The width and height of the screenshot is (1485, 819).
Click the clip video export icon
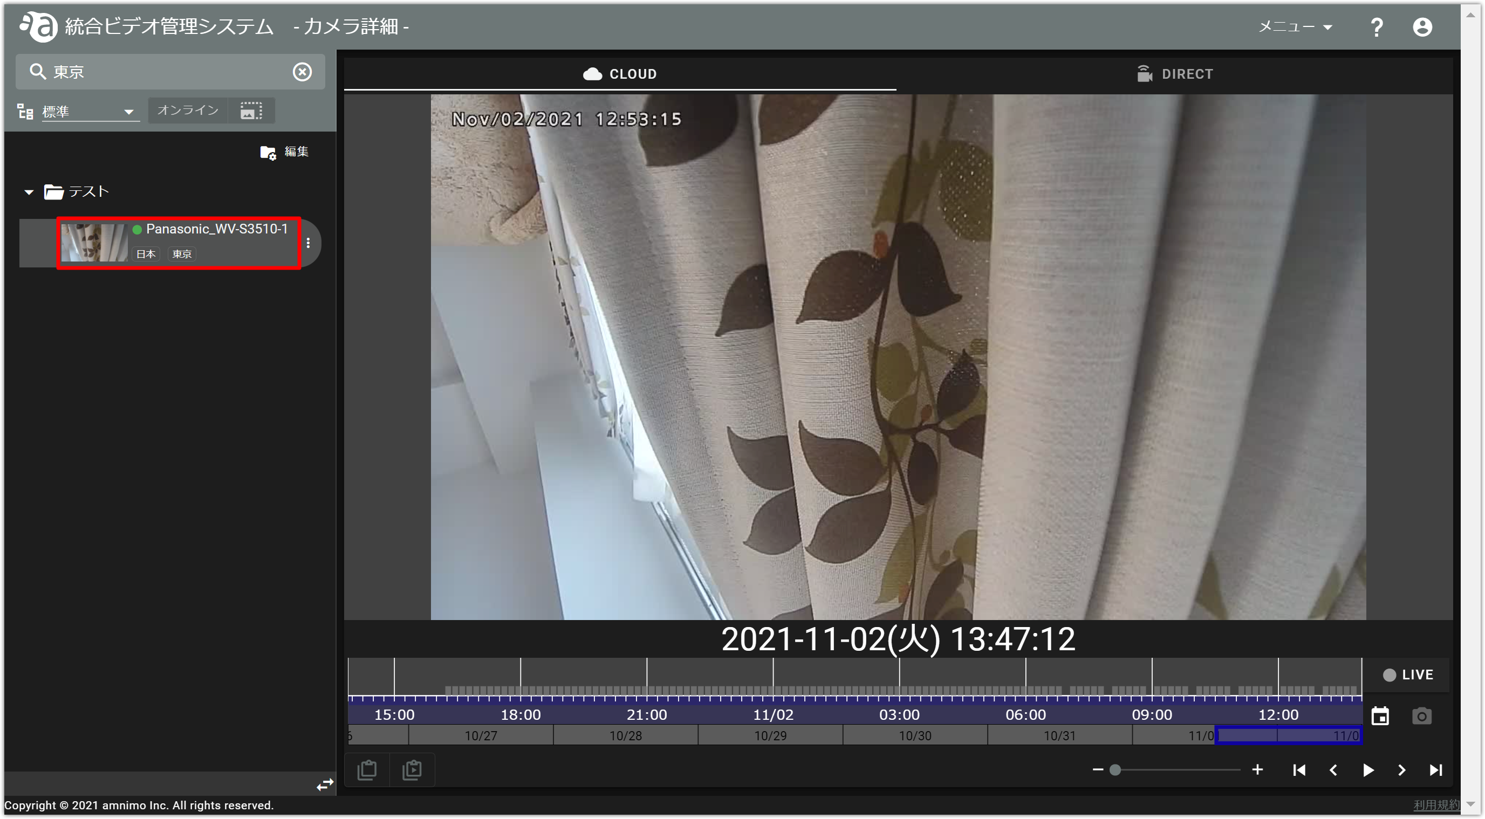412,769
